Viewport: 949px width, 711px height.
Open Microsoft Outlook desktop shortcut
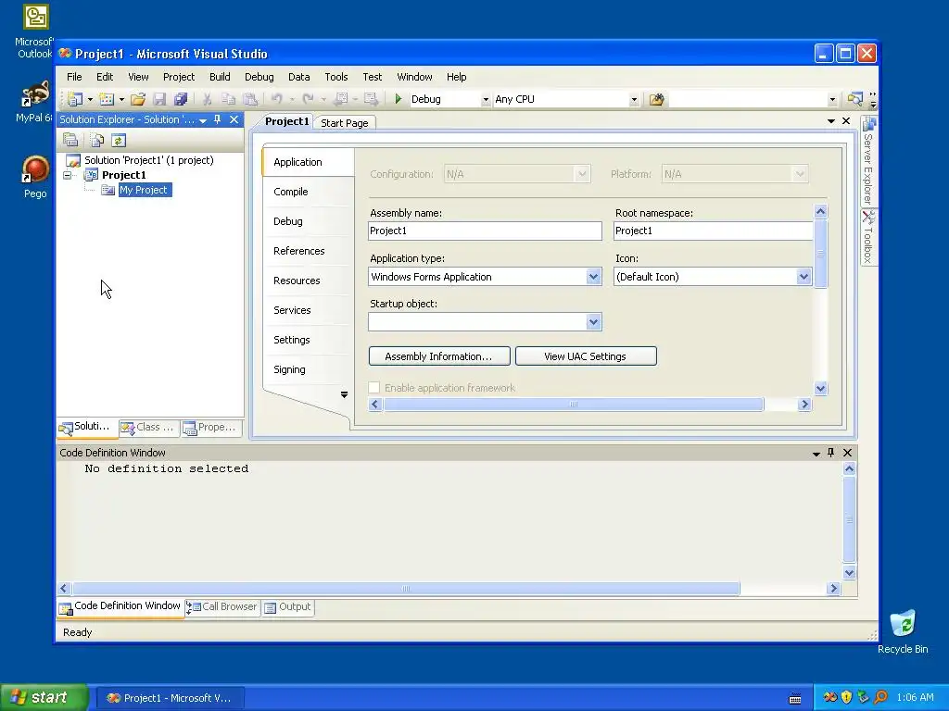point(35,31)
